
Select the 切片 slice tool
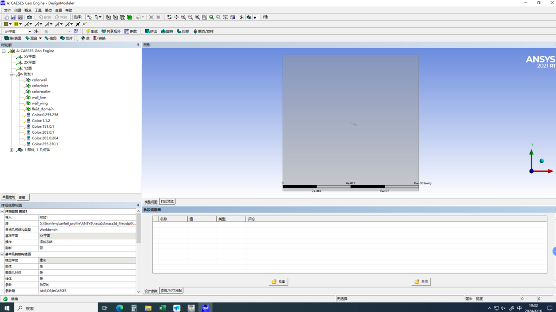[x=66, y=38]
